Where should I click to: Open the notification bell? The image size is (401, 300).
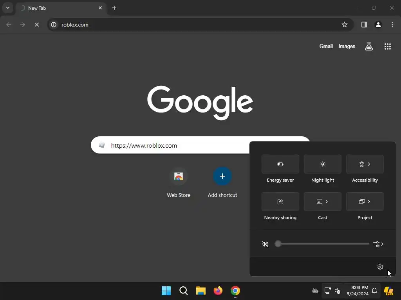click(374, 291)
